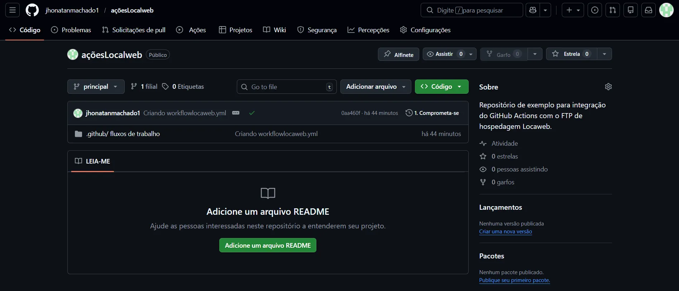679x291 pixels.
Task: Click the green commit status checkmark
Action: 252,113
